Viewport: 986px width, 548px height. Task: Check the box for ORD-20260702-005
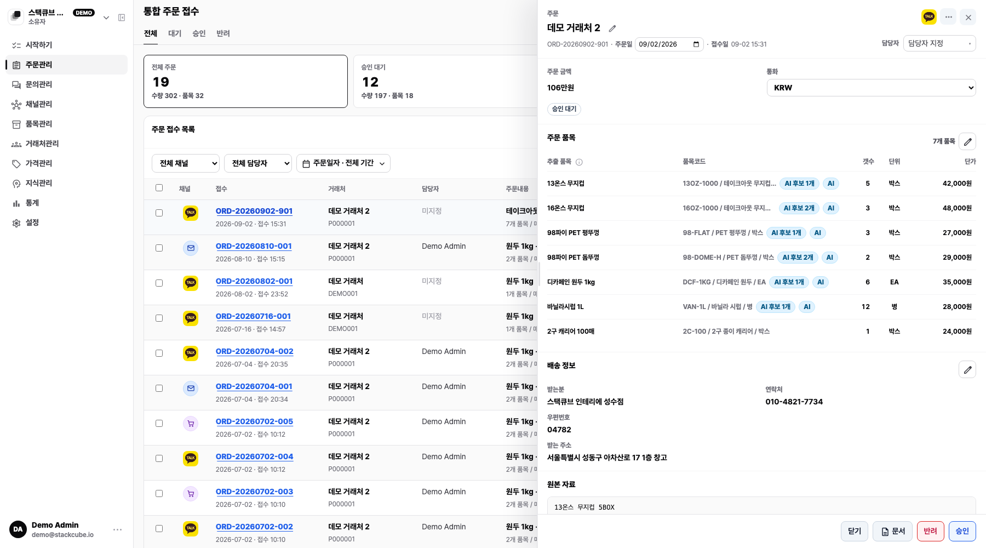pos(159,423)
